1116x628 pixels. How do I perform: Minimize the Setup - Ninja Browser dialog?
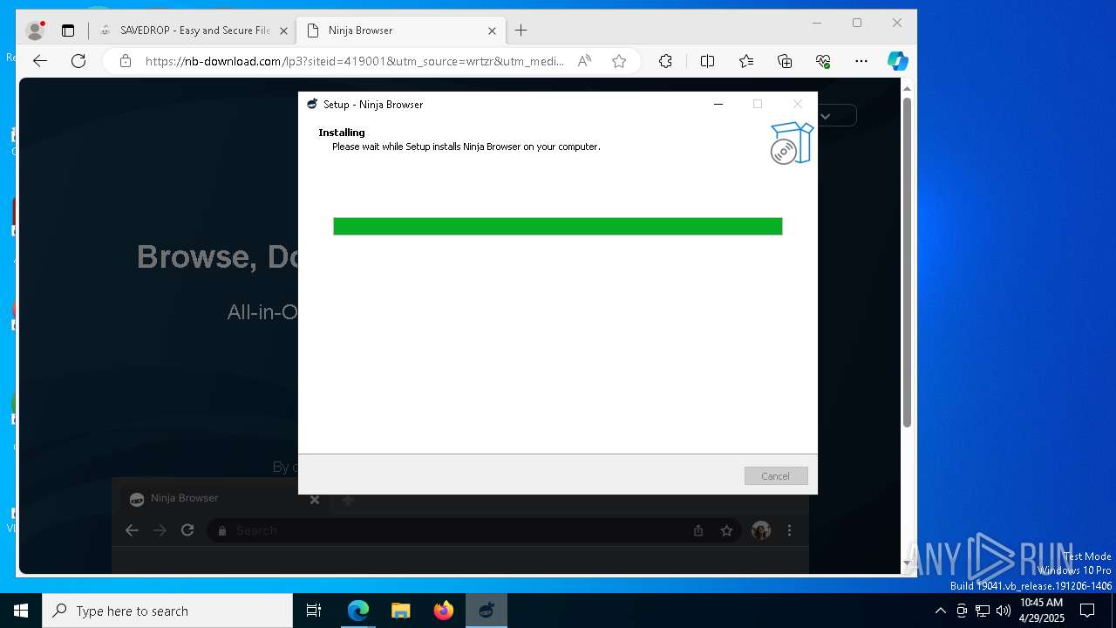pyautogui.click(x=718, y=104)
